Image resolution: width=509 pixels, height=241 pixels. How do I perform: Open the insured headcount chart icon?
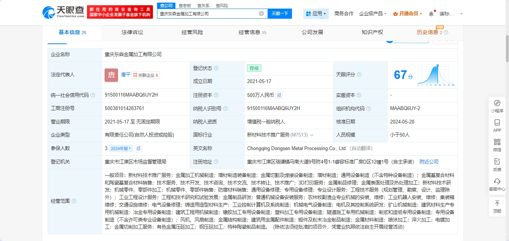139,149
